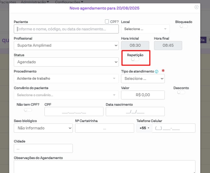Click the Paciente search field
210x173 pixels.
point(66,29)
